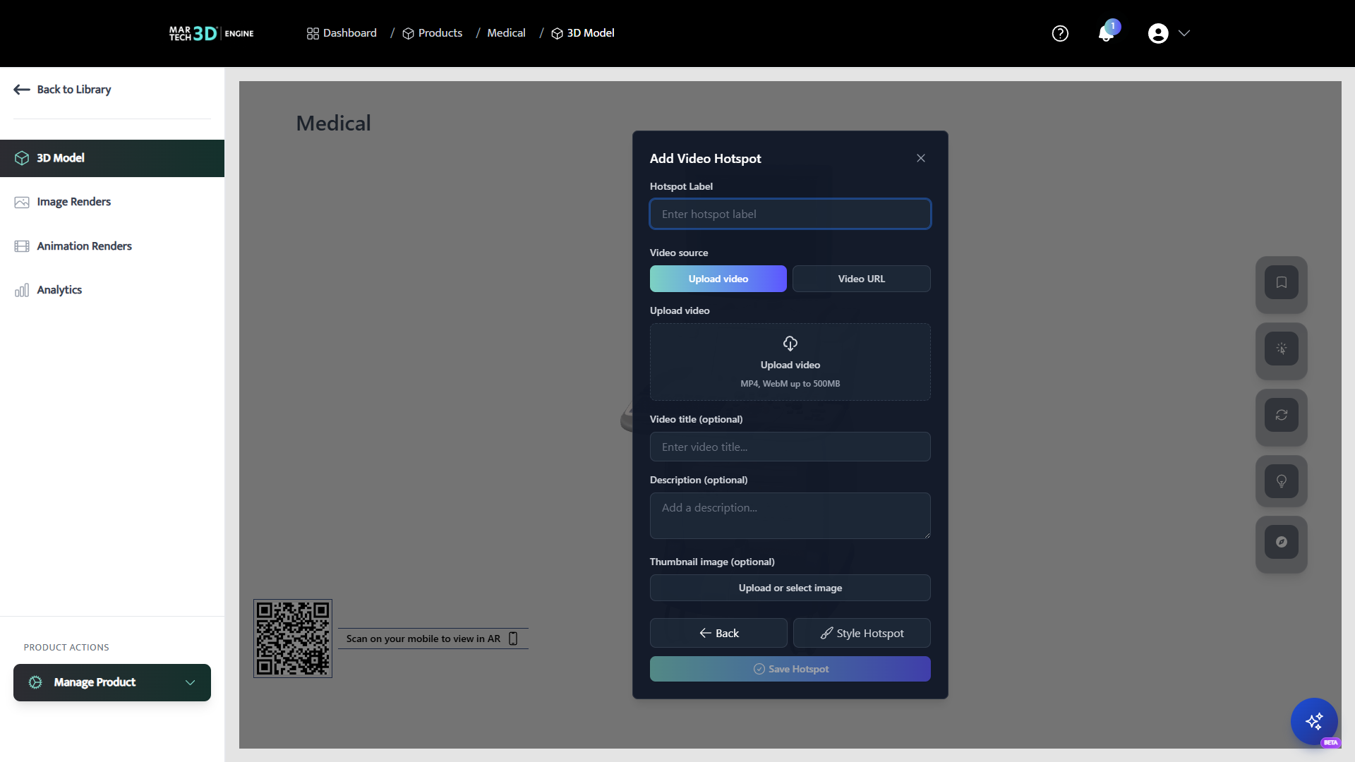Go to Dashboard breadcrumb
This screenshot has height=762, width=1355.
[x=342, y=33]
